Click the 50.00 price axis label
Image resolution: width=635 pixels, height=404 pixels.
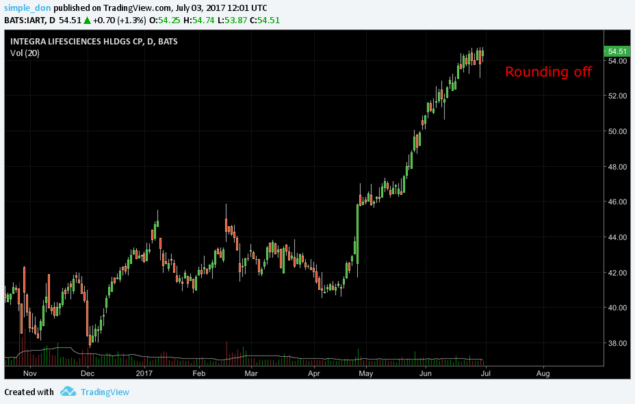click(617, 131)
